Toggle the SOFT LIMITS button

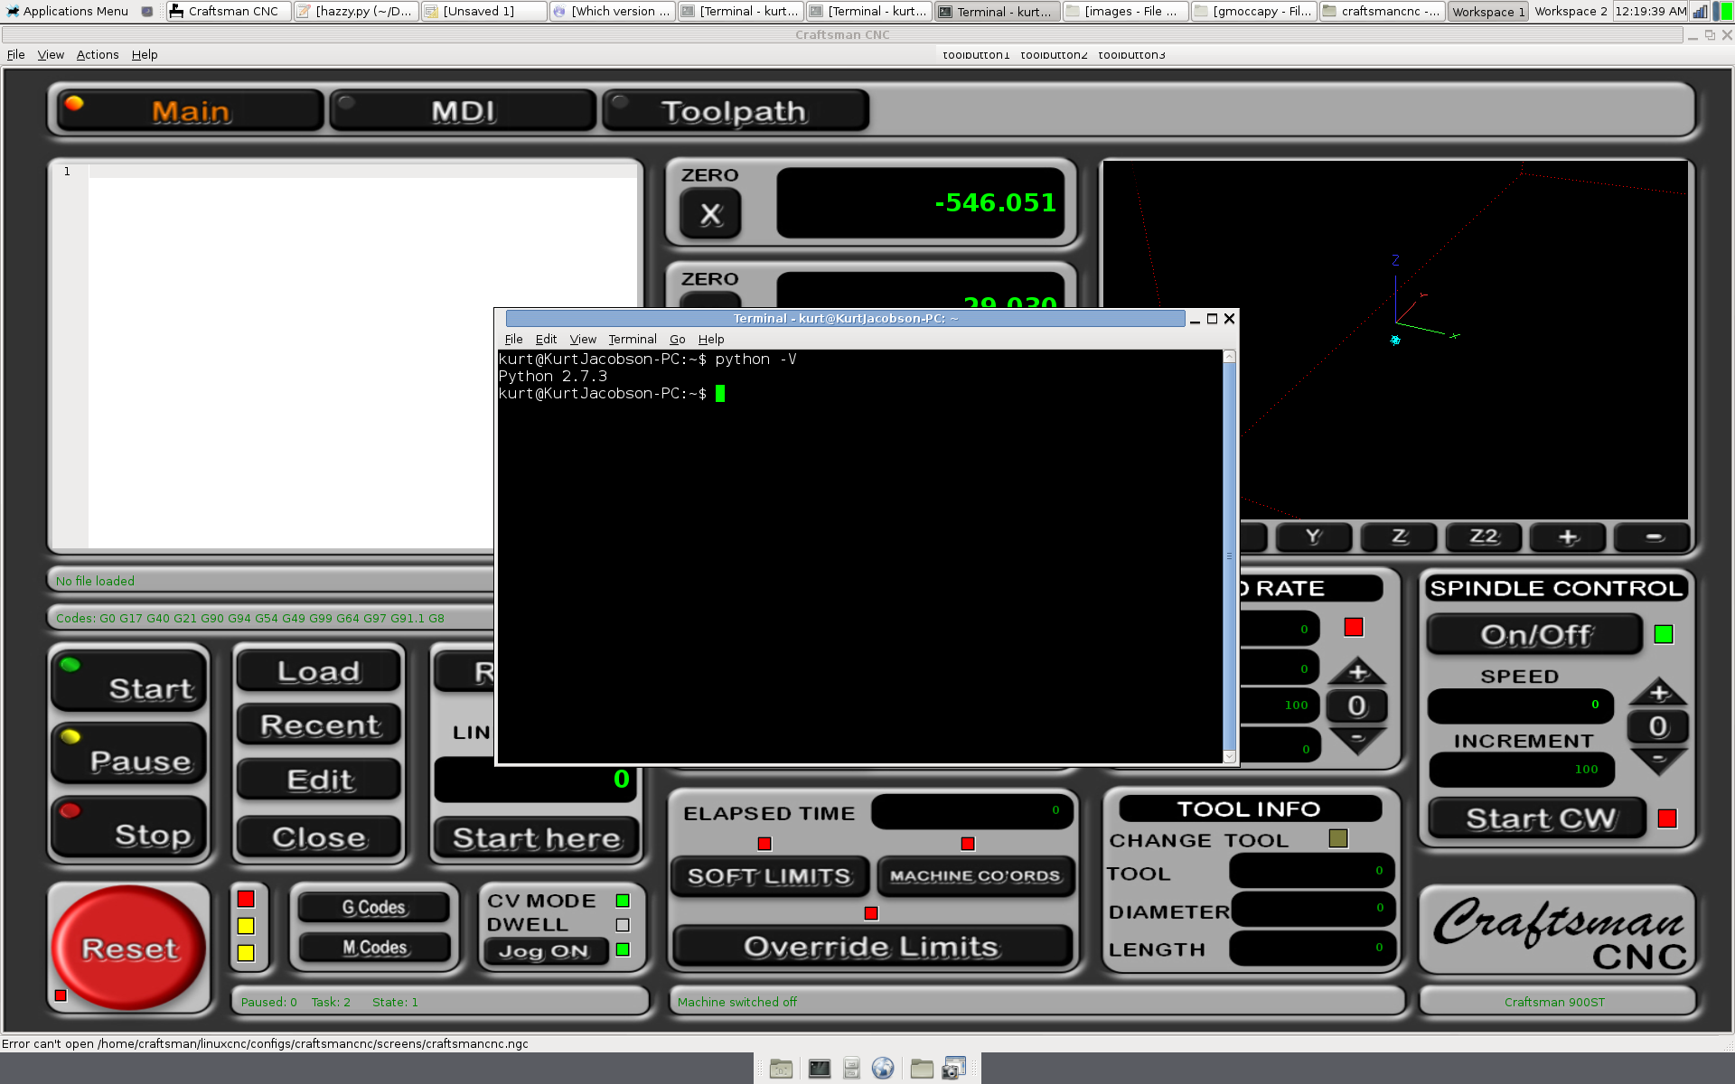(x=770, y=876)
